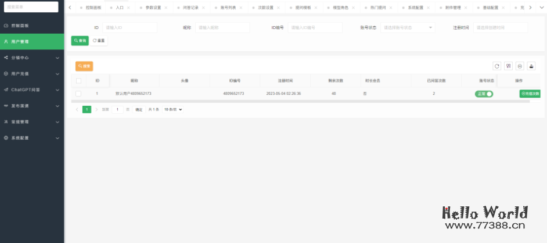Select all rows header checkbox
Screen dimensions: 547x243
[78, 81]
